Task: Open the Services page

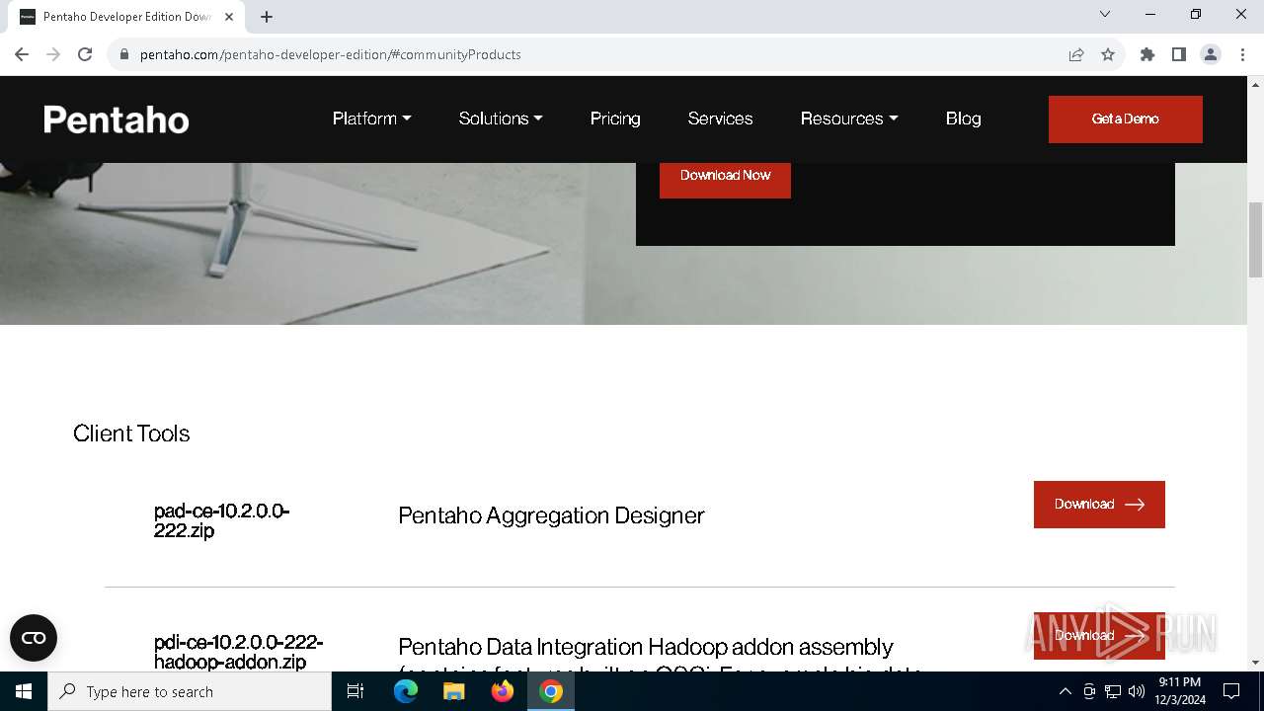Action: point(720,118)
